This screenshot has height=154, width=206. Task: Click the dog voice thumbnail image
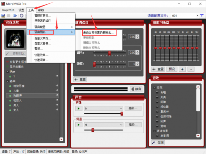(15, 39)
